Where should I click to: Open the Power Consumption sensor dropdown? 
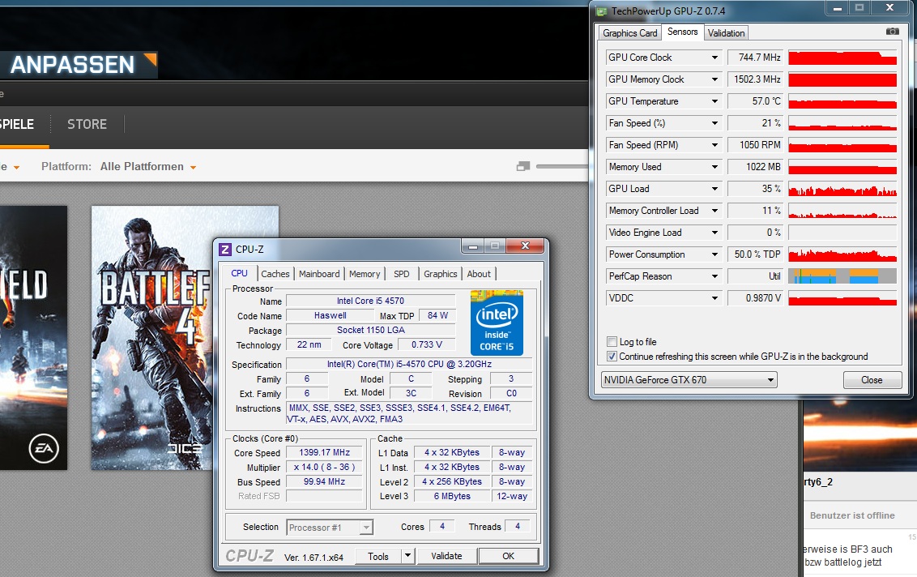714,254
